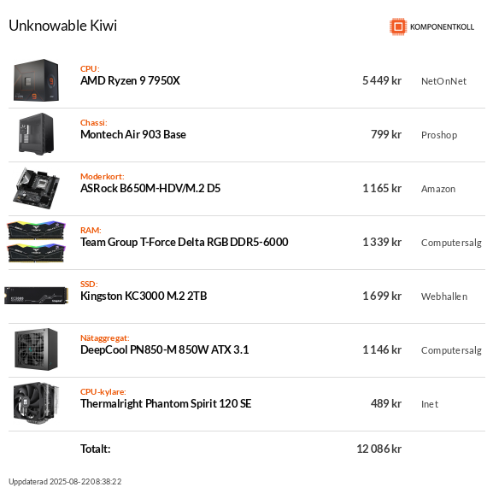
Task: Click the KOMPONENTKOLL brand text
Action: [442, 27]
